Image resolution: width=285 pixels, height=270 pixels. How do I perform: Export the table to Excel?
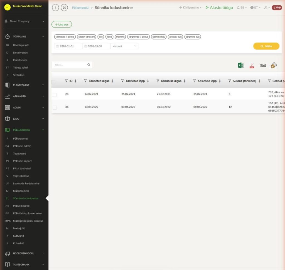click(241, 65)
